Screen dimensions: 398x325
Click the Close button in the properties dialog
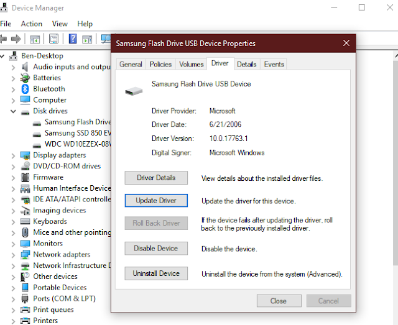(279, 301)
